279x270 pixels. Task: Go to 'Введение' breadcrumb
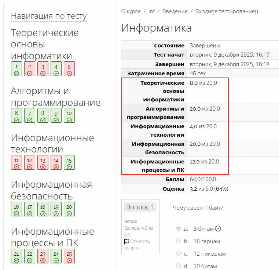point(175,11)
